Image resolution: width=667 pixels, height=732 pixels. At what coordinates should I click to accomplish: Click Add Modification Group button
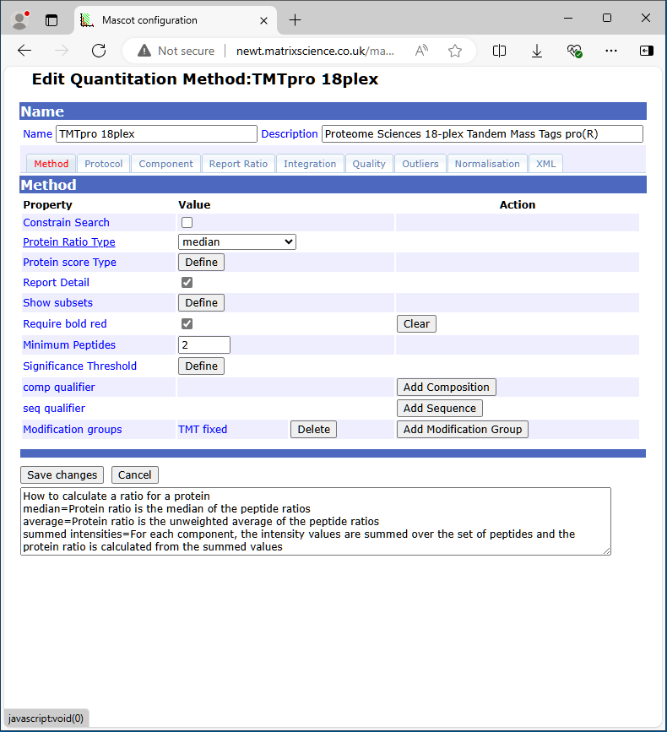pyautogui.click(x=463, y=430)
